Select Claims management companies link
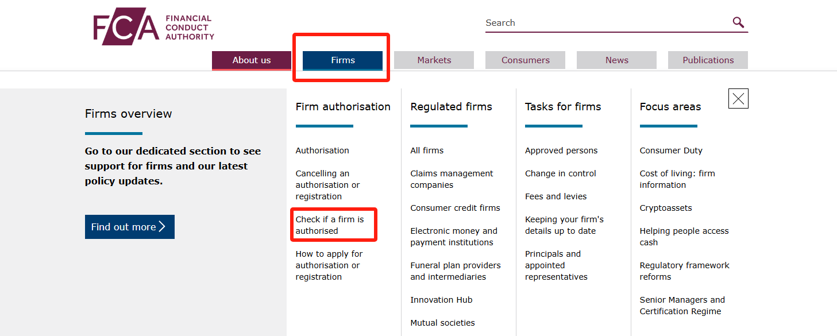 pyautogui.click(x=452, y=179)
